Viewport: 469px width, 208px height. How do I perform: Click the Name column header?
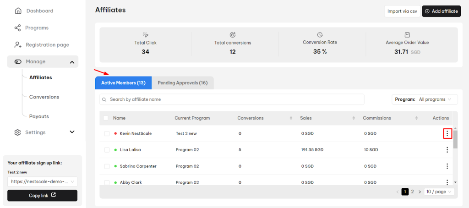(x=120, y=118)
